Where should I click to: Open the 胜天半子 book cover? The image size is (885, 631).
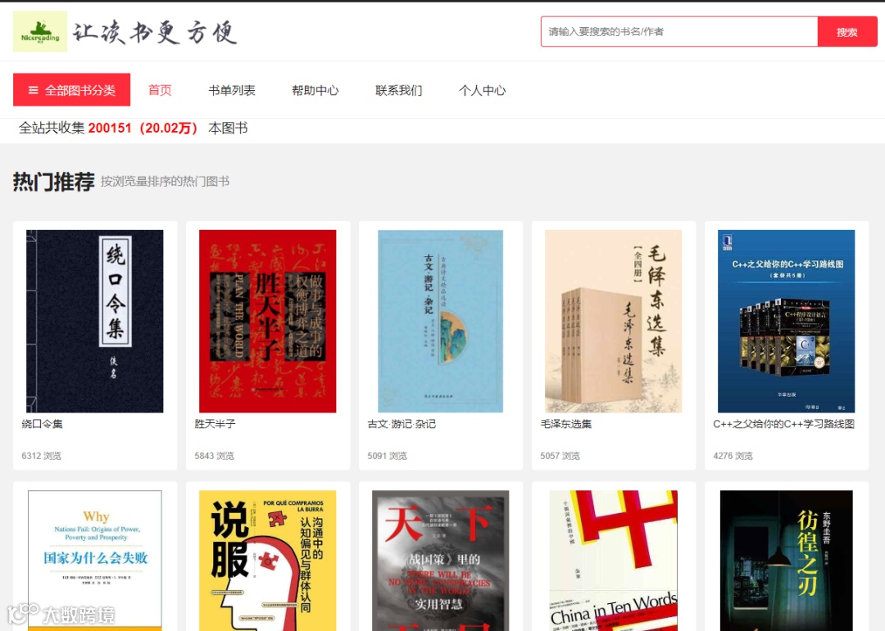click(267, 321)
